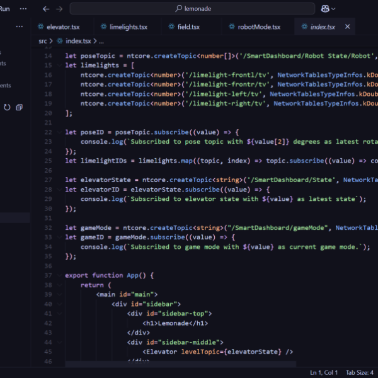
Task: Click the lemonade search command box
Action: point(192,9)
